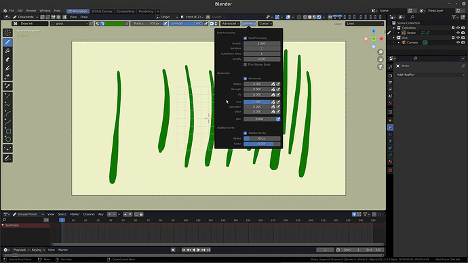Disable the Randomize checkbox

pyautogui.click(x=246, y=79)
